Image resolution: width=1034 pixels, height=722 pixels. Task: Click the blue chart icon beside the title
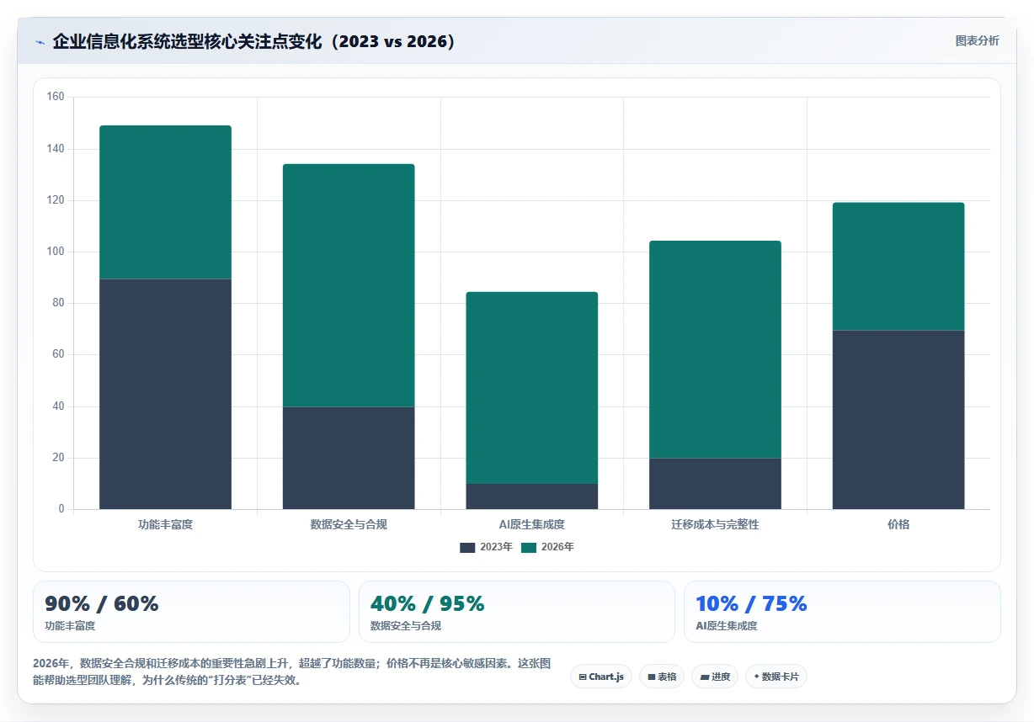(40, 41)
